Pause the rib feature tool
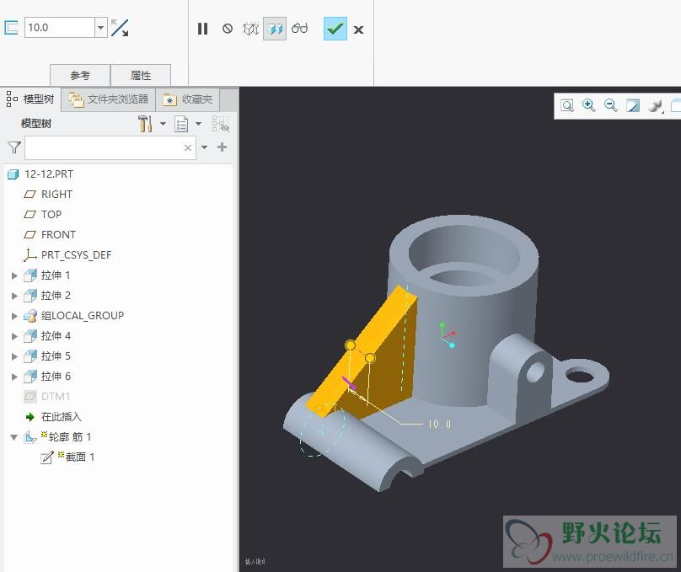The height and width of the screenshot is (572, 681). pyautogui.click(x=202, y=29)
